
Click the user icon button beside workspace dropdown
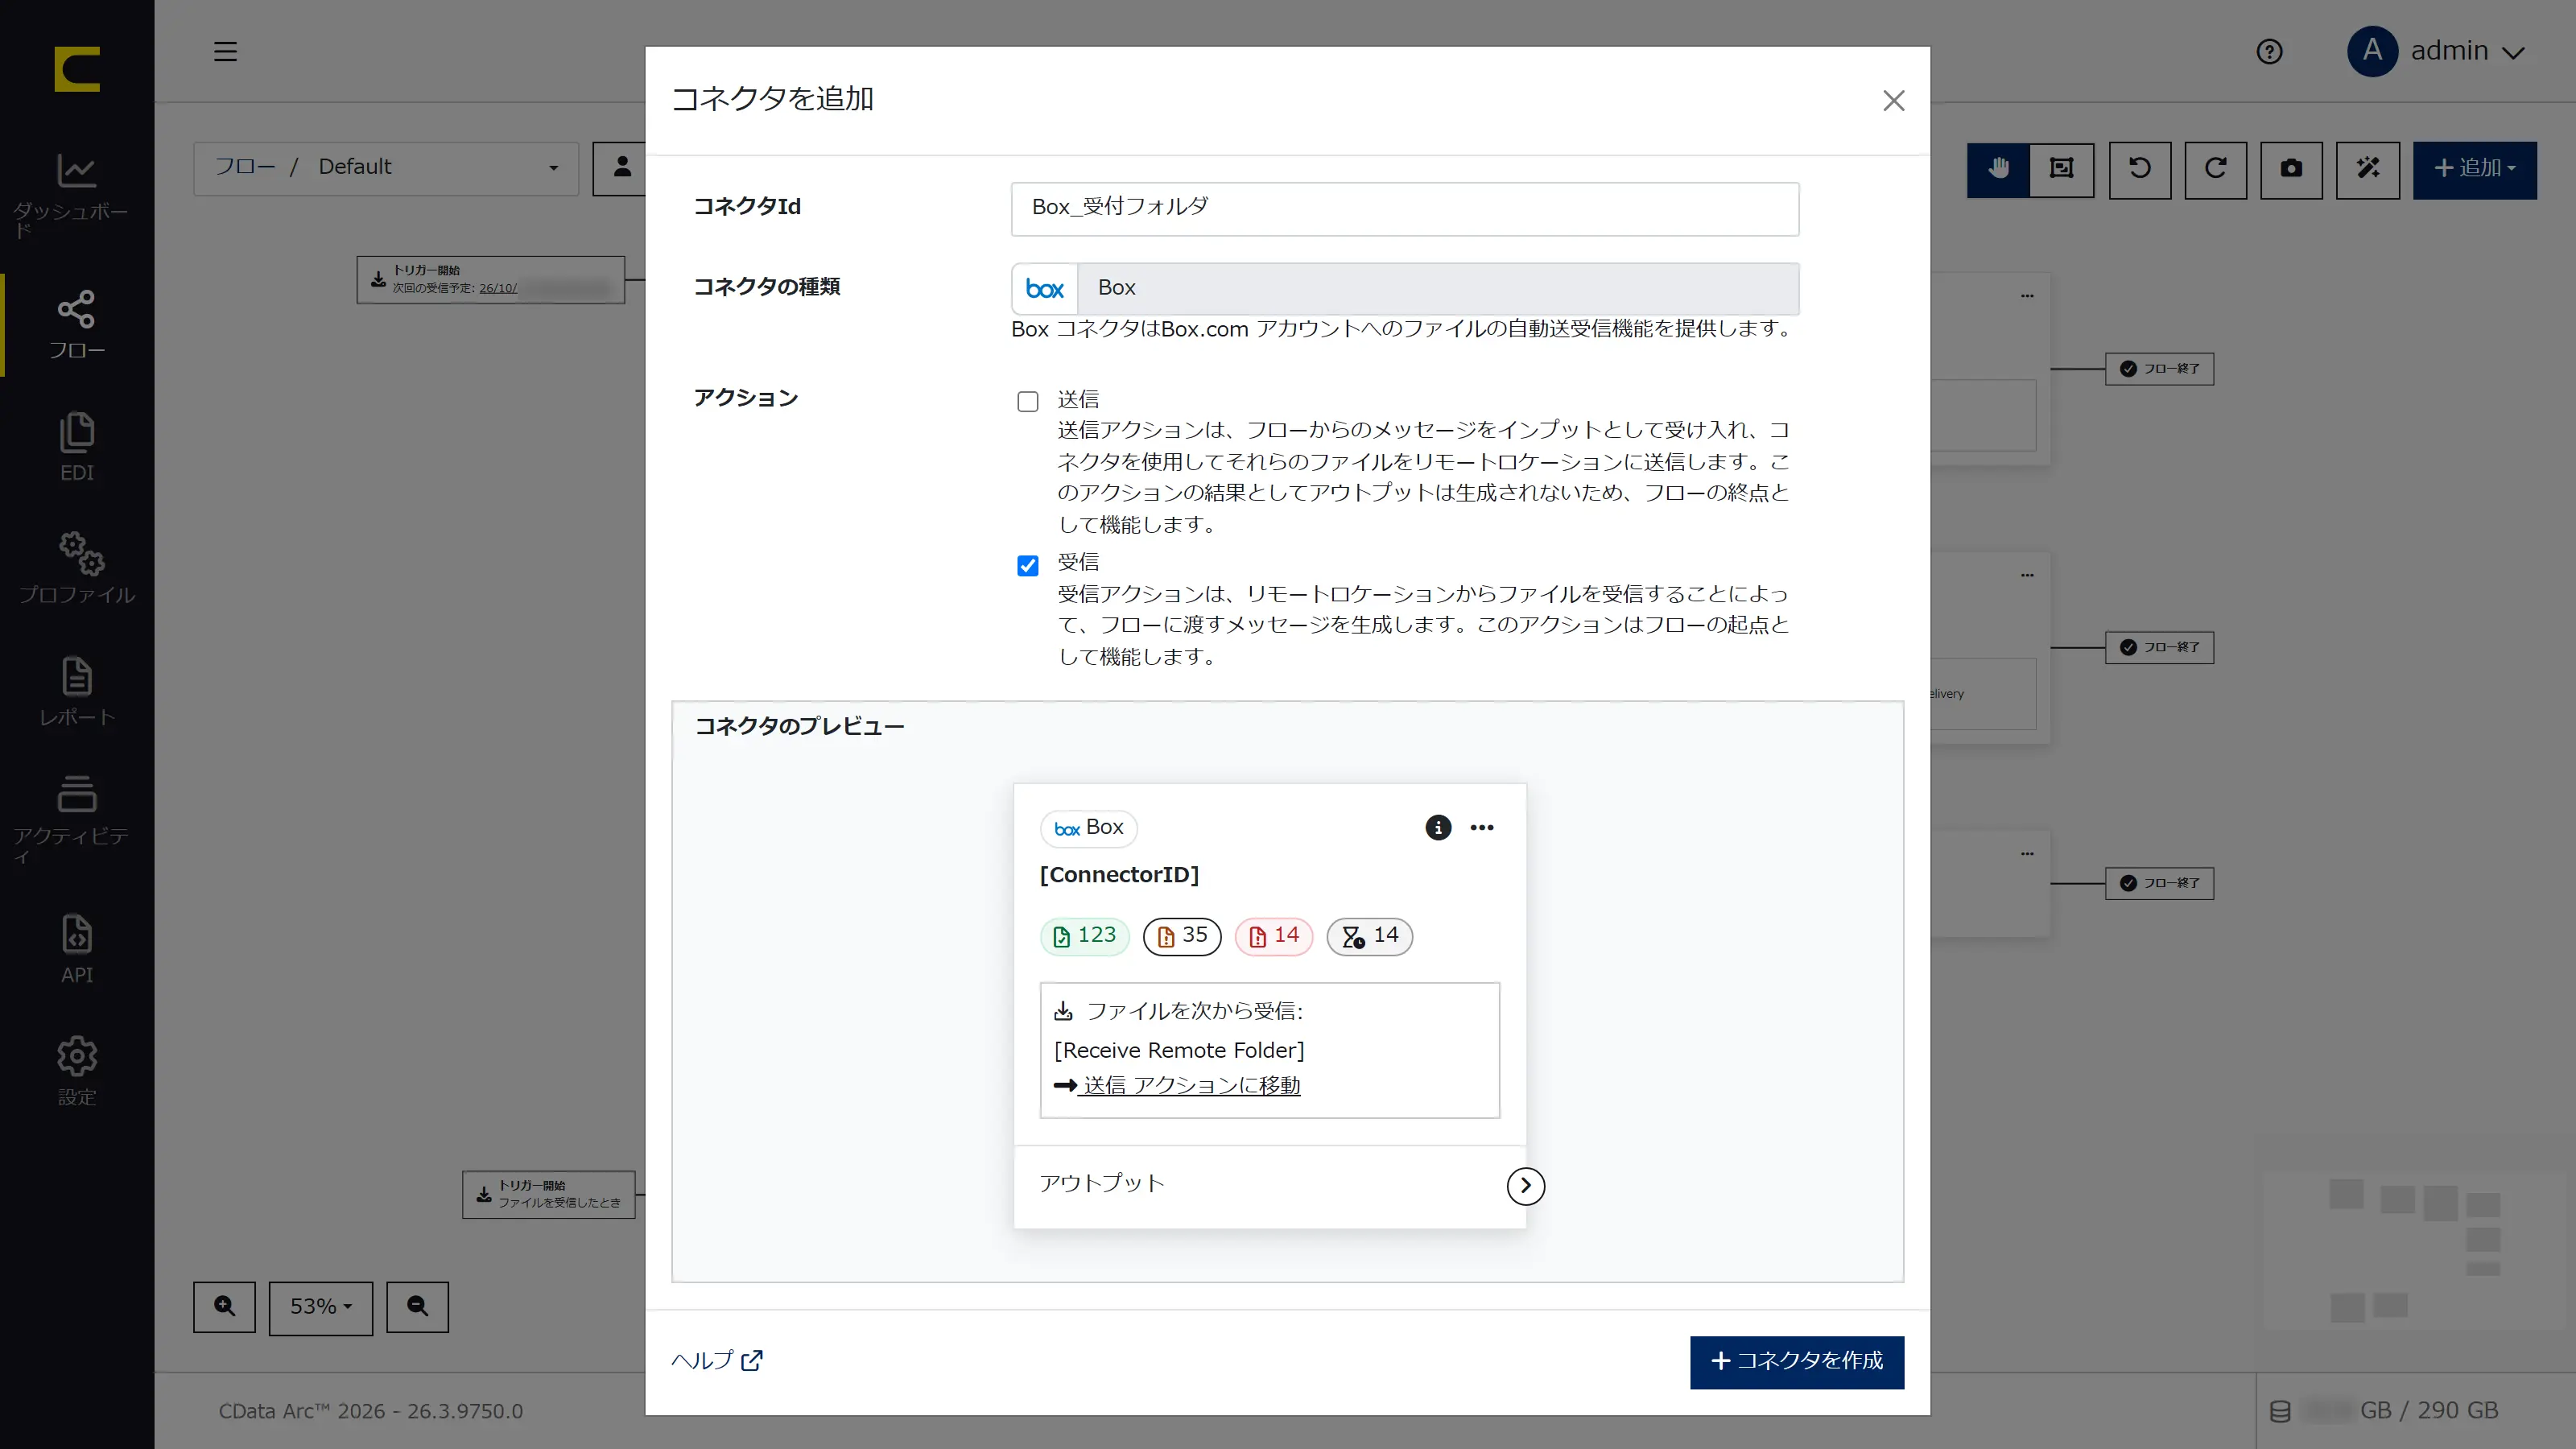click(x=620, y=168)
